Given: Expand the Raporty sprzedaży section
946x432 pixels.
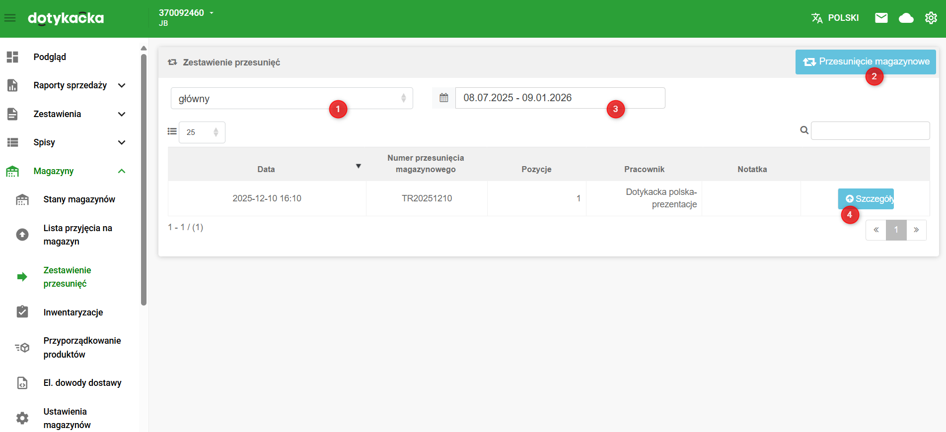Looking at the screenshot, I should coord(121,85).
